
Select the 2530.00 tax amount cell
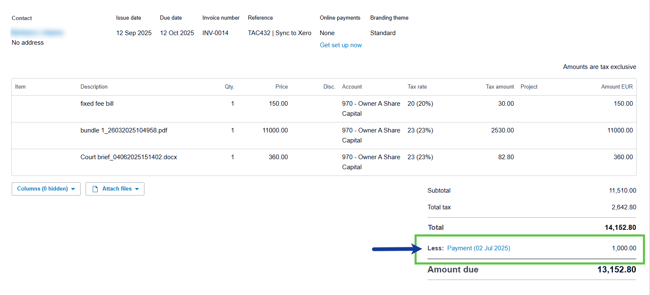pyautogui.click(x=502, y=130)
